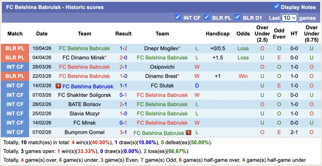322x166 pixels.
Task: Click the 1-2 result on 10/04/26
Action: (x=123, y=49)
